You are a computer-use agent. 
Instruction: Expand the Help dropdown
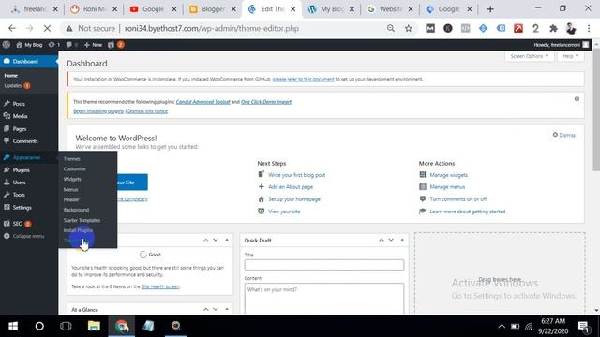click(571, 56)
